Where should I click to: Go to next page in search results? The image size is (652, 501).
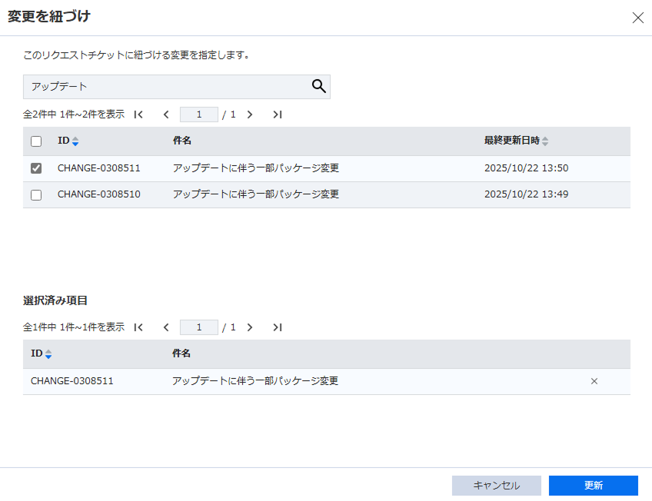250,114
